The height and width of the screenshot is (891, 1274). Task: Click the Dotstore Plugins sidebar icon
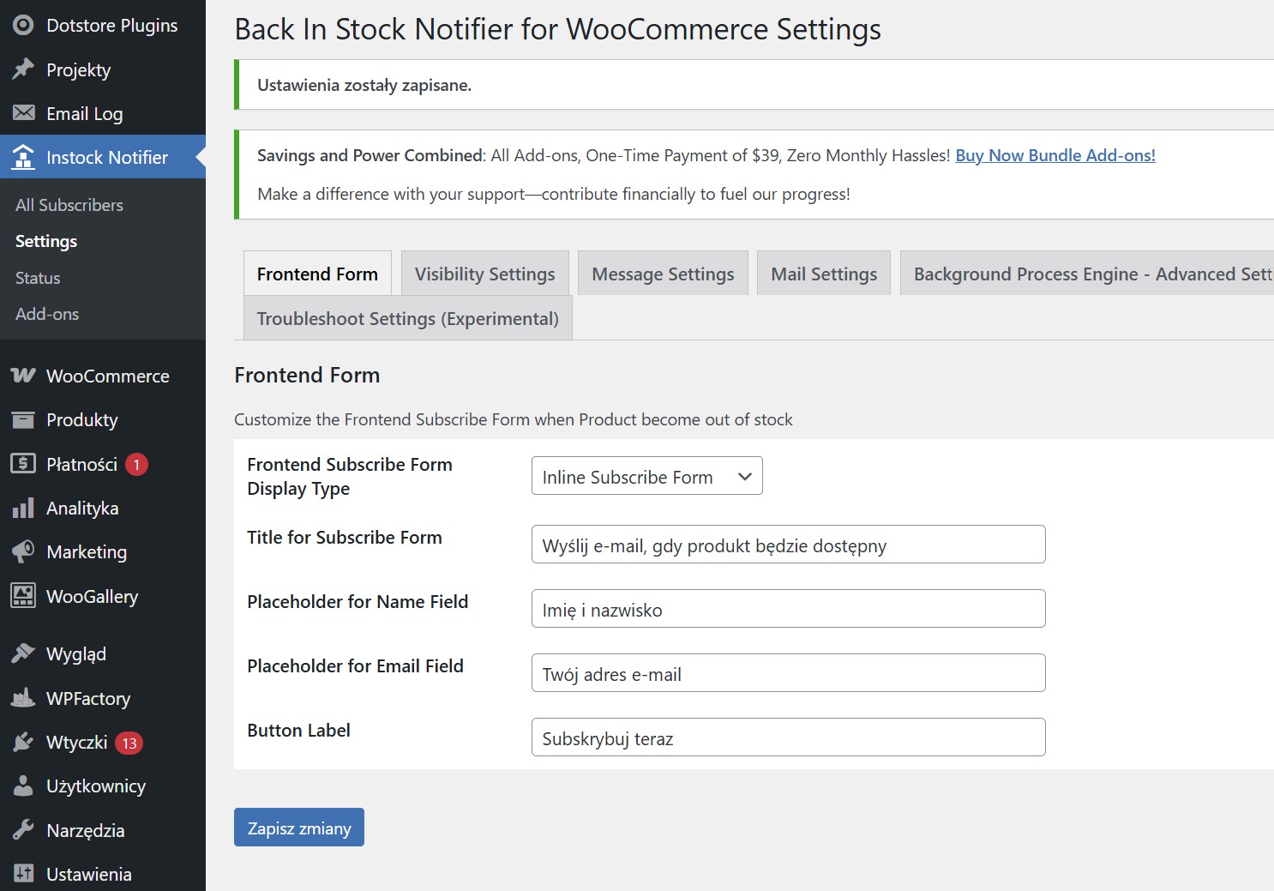pos(23,26)
